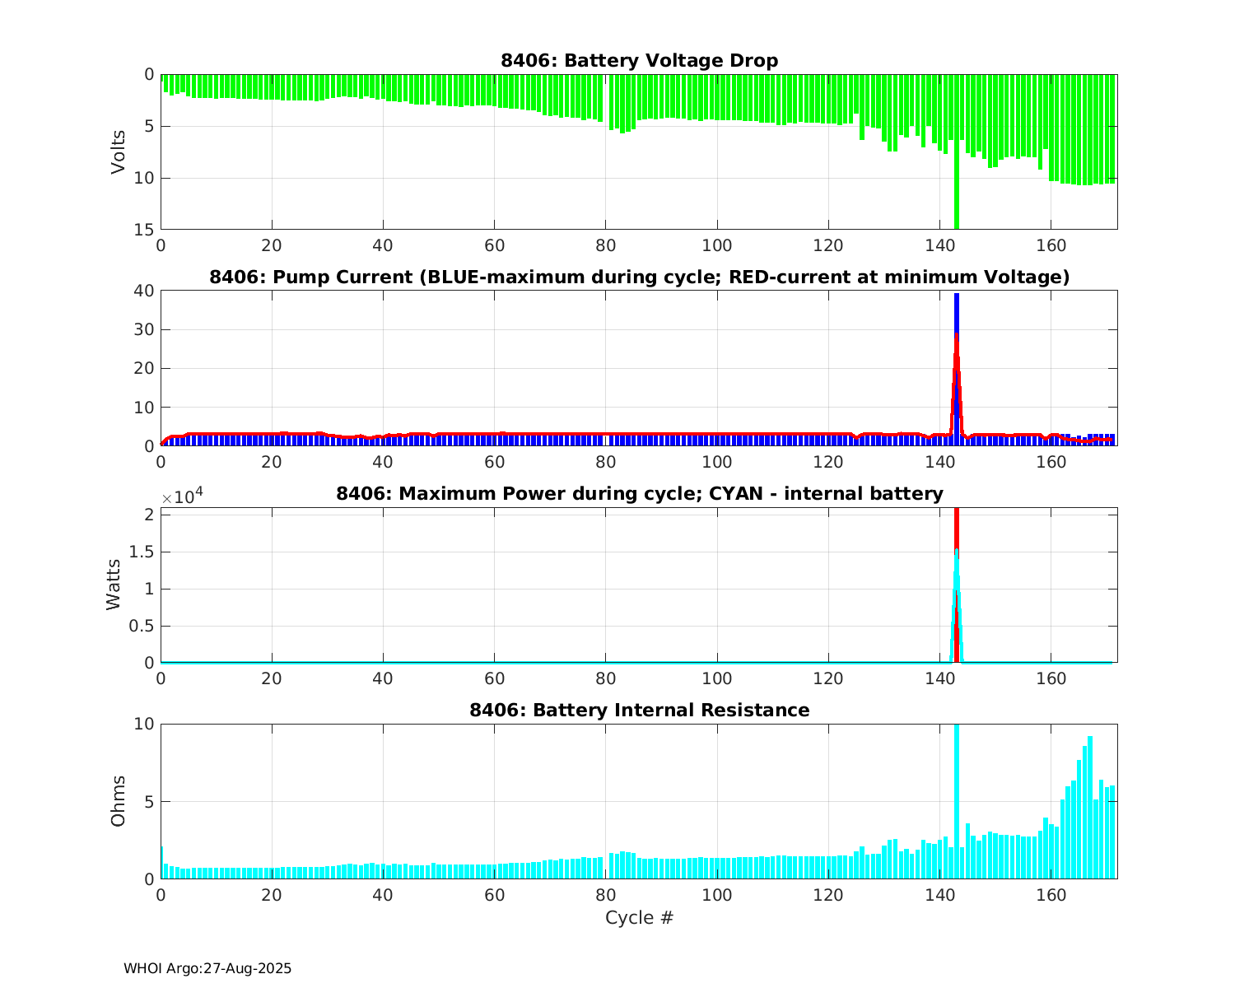This screenshot has height=988, width=1235.
Task: Click the Ohms y-axis label
Action: click(x=119, y=801)
